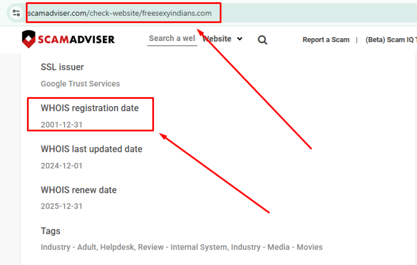The width and height of the screenshot is (417, 265).
Task: Focus the 'Search a website' input field
Action: (x=172, y=39)
